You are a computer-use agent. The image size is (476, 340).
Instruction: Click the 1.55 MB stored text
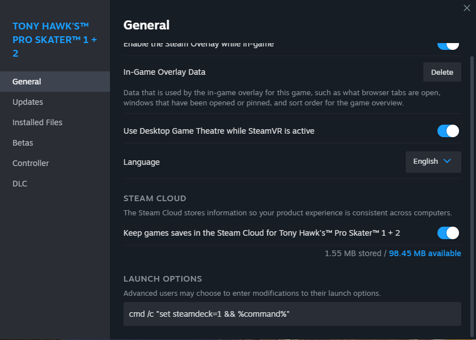[x=352, y=253]
